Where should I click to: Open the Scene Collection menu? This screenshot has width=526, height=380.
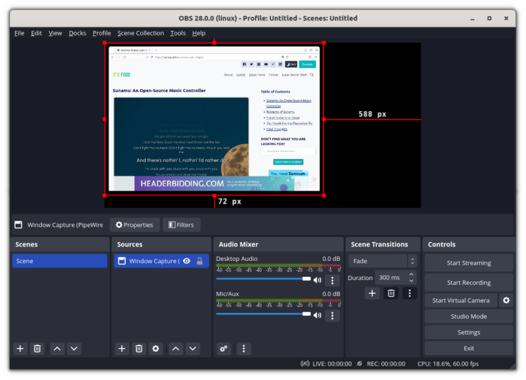point(140,33)
